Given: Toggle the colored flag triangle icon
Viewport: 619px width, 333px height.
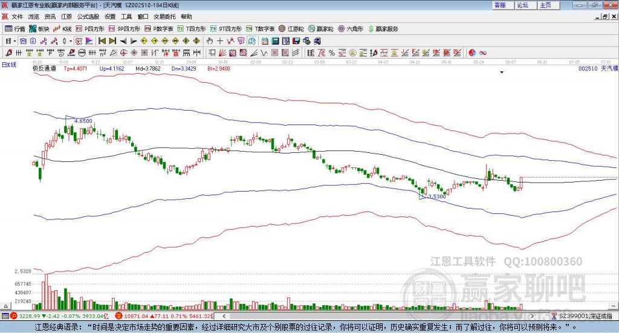Looking at the screenshot, I should click(89, 41).
